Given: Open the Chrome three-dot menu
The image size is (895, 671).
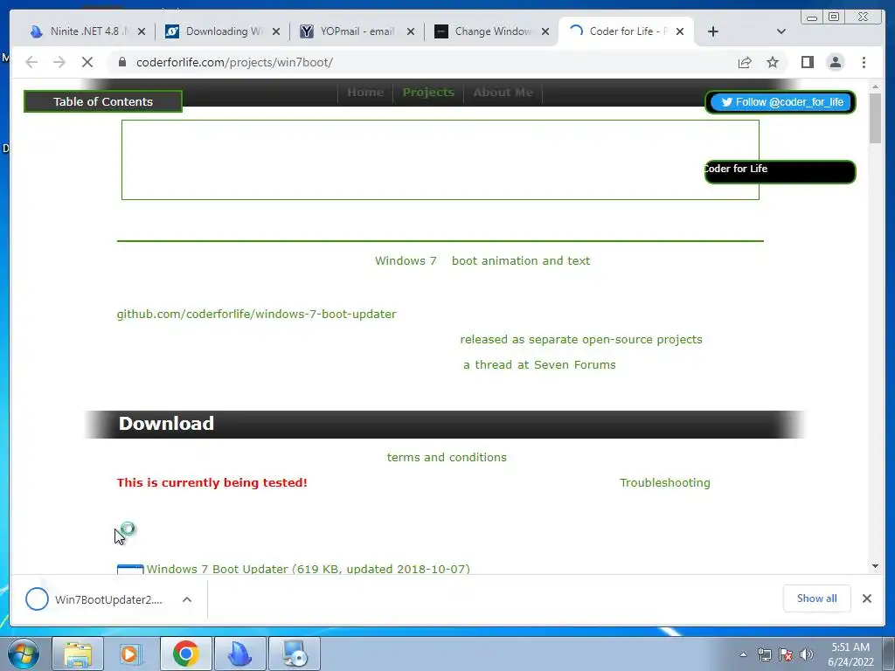Looking at the screenshot, I should 864,62.
